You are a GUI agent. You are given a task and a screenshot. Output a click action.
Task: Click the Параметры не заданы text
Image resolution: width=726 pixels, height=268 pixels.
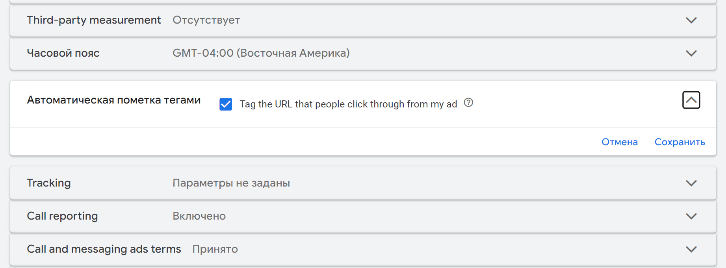pos(231,183)
